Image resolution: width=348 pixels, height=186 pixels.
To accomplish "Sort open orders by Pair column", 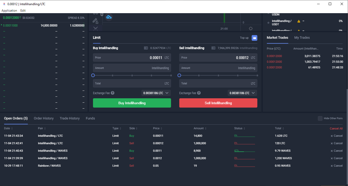I will [42, 128].
